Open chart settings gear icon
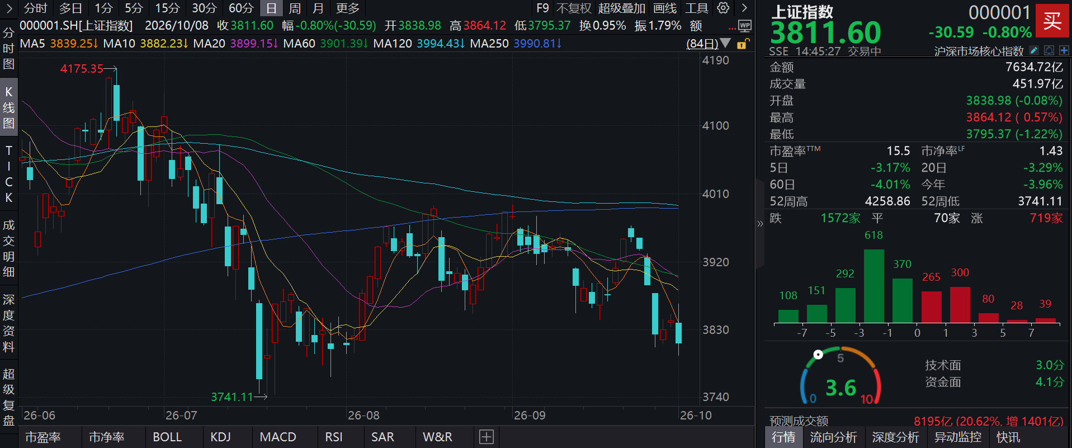The width and height of the screenshot is (1072, 448). pos(723,8)
